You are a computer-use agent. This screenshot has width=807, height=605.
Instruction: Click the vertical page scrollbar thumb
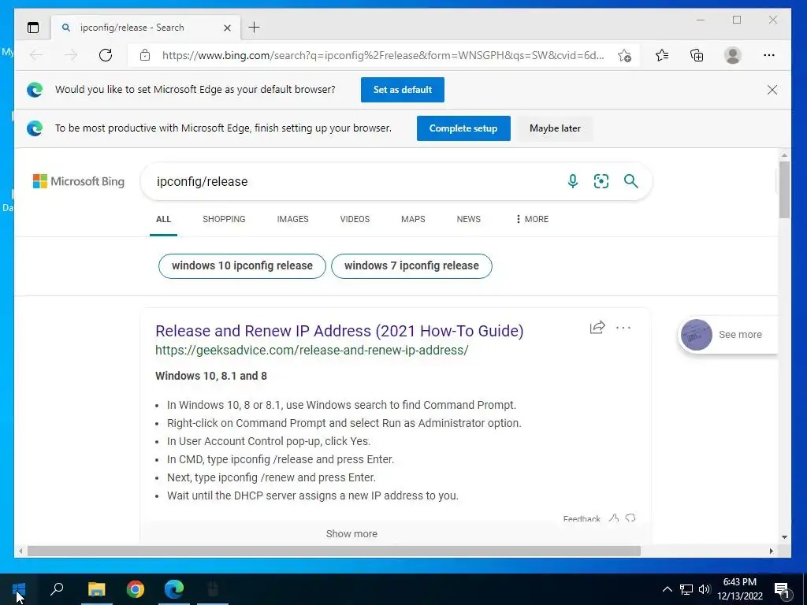[784, 189]
